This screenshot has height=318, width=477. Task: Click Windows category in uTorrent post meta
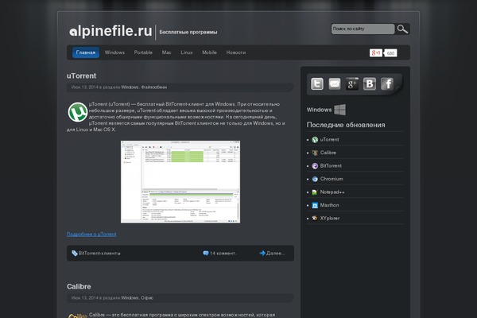(x=130, y=87)
